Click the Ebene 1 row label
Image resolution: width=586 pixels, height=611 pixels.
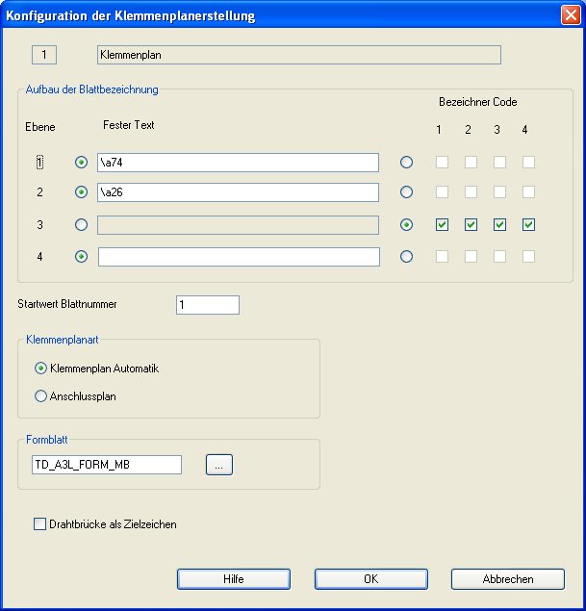[x=39, y=162]
